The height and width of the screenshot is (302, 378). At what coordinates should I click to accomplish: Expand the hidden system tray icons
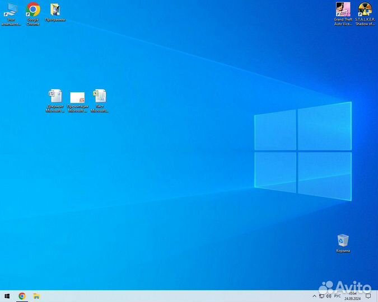(314, 296)
